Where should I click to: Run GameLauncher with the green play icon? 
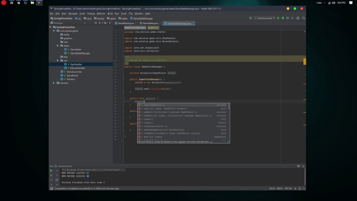278,18
